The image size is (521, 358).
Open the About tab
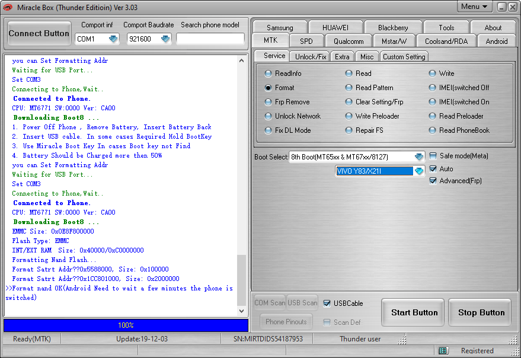(493, 28)
